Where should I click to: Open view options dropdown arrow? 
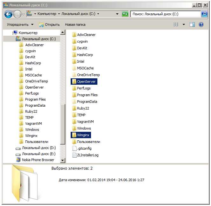(x=184, y=25)
